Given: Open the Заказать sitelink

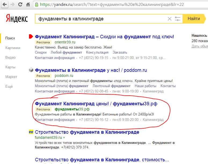Looking at the screenshot, I should (120, 53).
